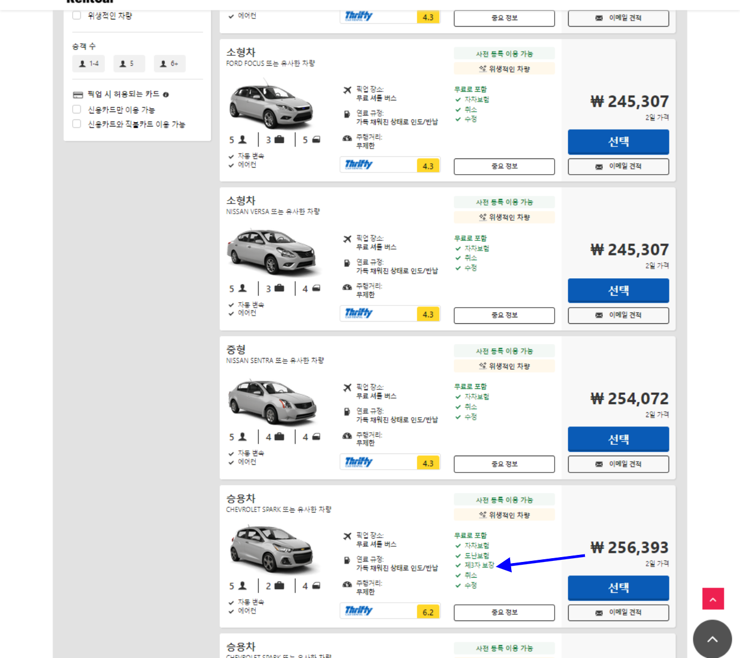Select the Ford Focus car for ₩245,307
740x658 pixels.
click(618, 142)
